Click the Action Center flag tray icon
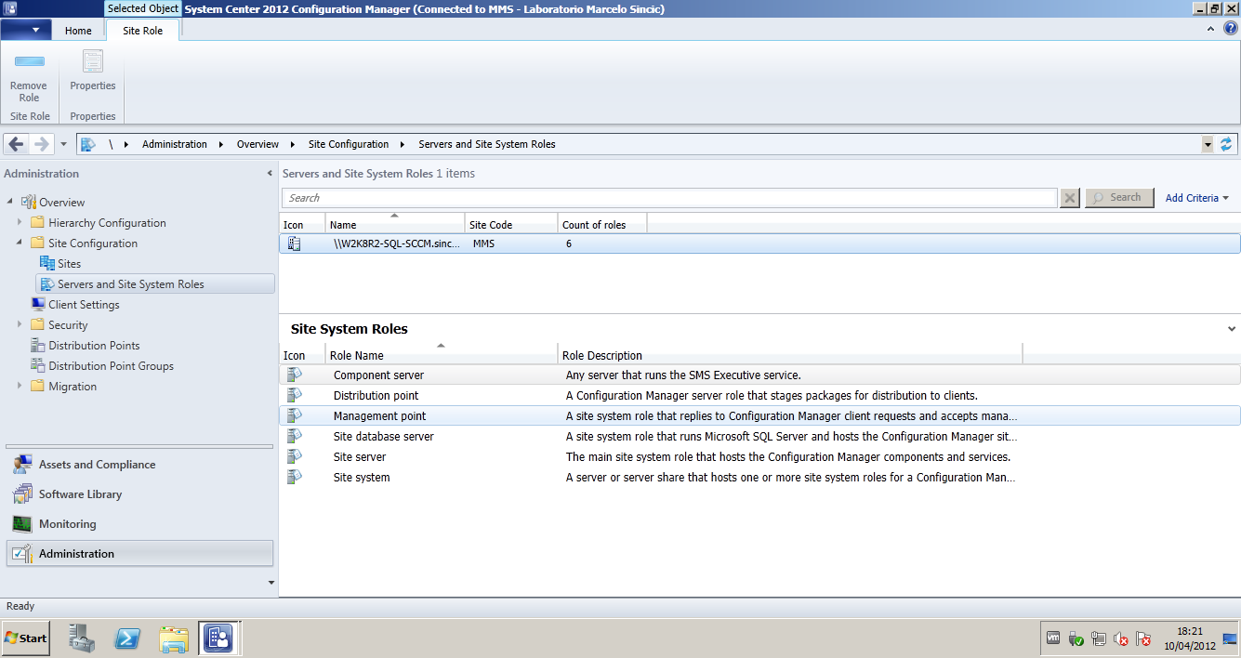Image resolution: width=1241 pixels, height=658 pixels. [x=1144, y=639]
